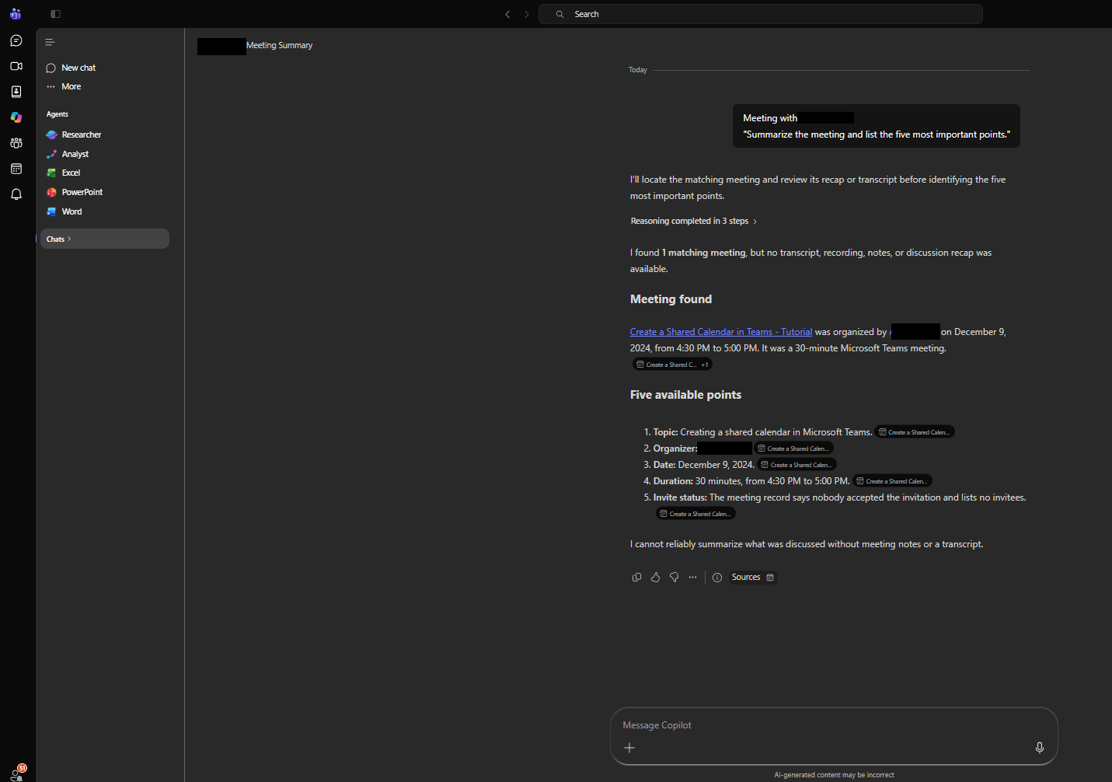Open the Chat icon in Teams rail
1112x782 pixels.
(16, 40)
